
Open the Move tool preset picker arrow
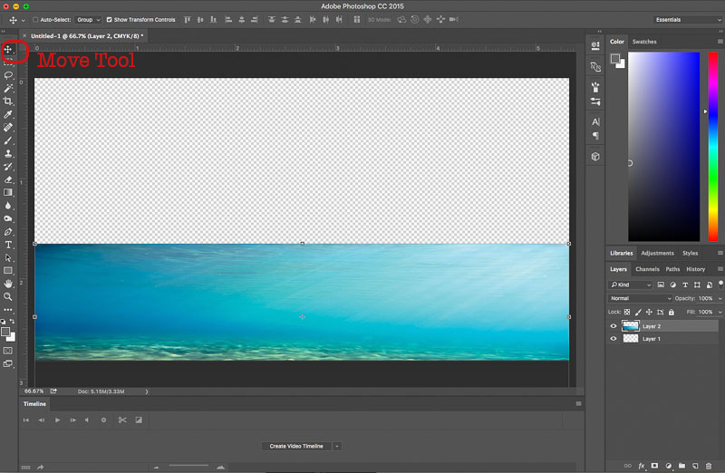24,20
